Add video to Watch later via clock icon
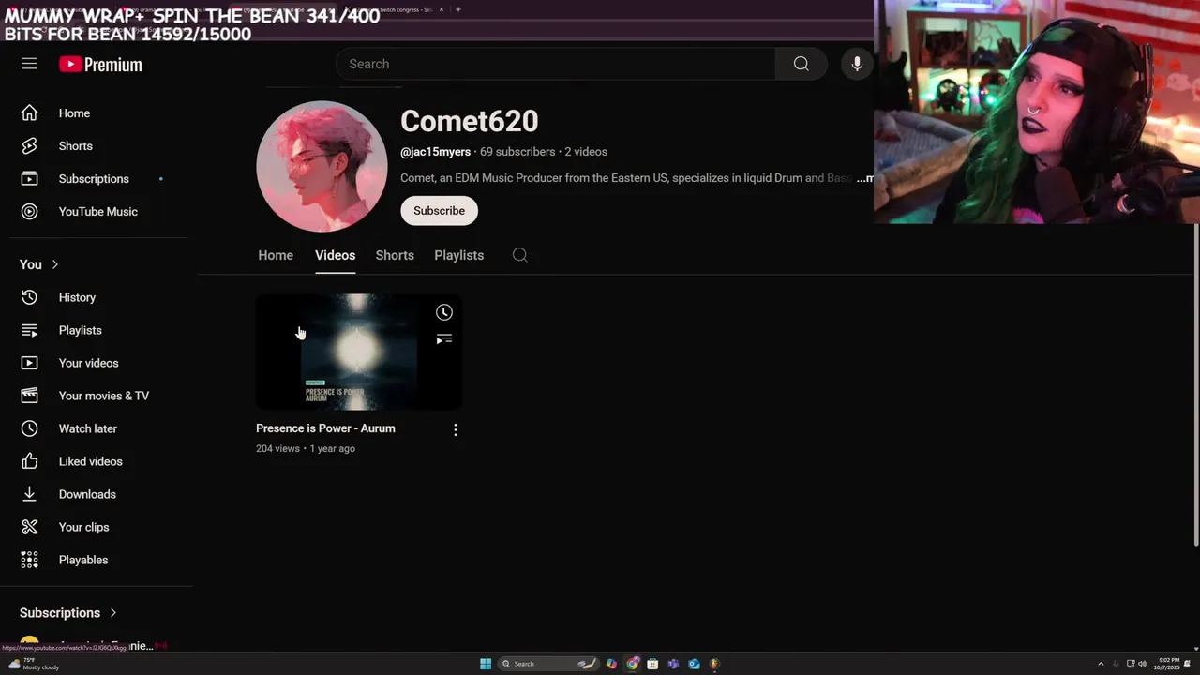This screenshot has width=1200, height=675. [x=444, y=312]
